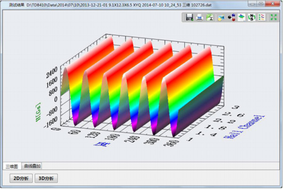Minimize the 测试结果 window
The image size is (283, 189).
(x=252, y=3)
